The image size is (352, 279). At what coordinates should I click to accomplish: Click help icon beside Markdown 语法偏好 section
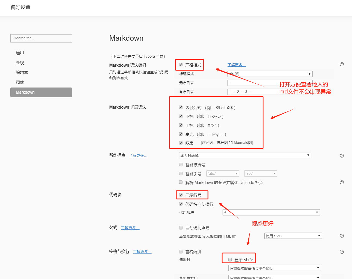[342, 64]
